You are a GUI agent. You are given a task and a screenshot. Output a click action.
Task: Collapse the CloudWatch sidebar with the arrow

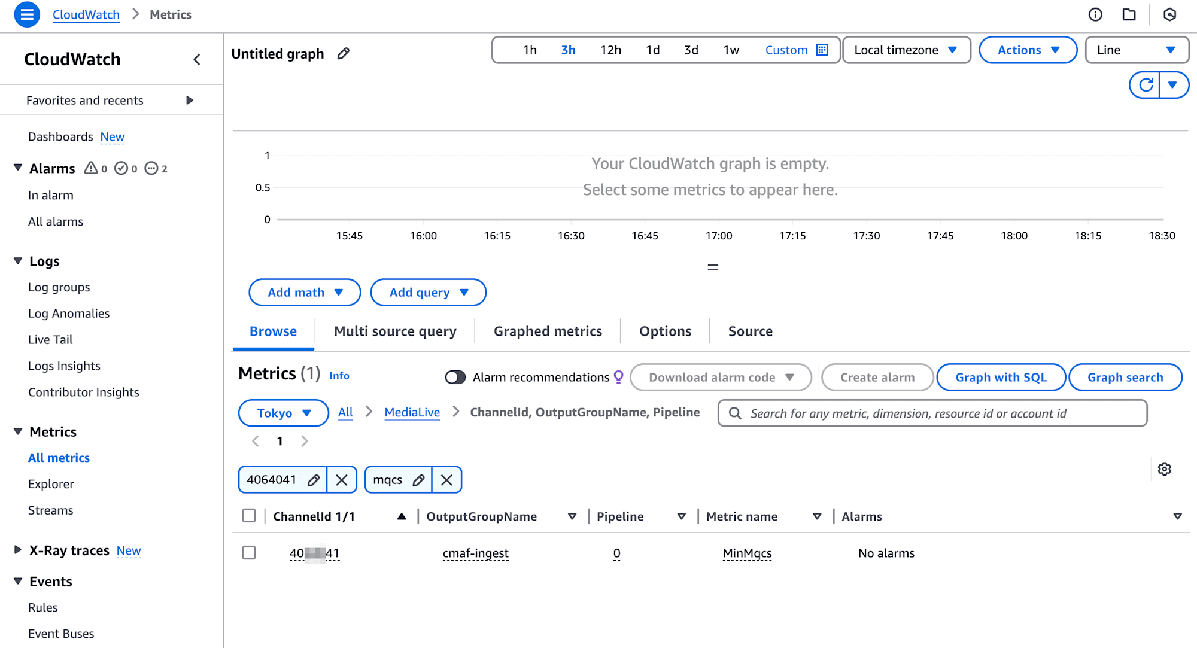(x=197, y=59)
